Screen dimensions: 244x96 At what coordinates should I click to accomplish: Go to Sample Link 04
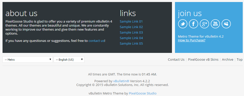click(131, 38)
